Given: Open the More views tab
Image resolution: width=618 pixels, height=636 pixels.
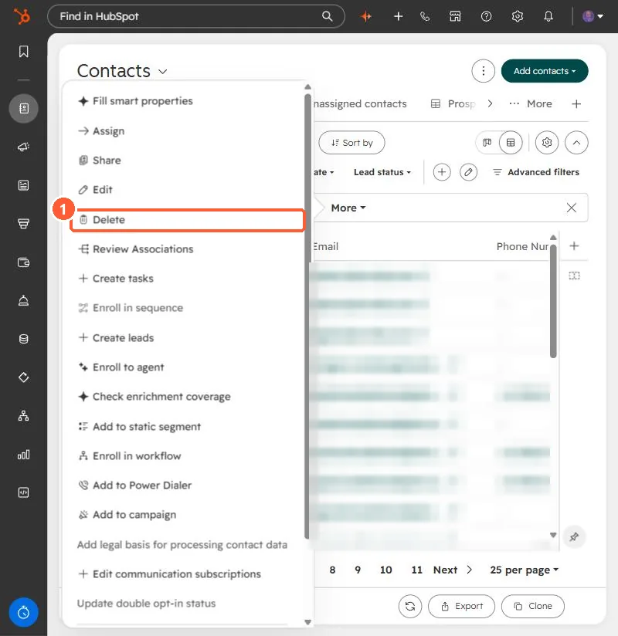Looking at the screenshot, I should pyautogui.click(x=531, y=104).
